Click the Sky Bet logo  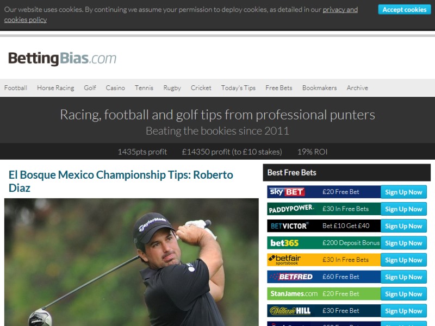(287, 192)
